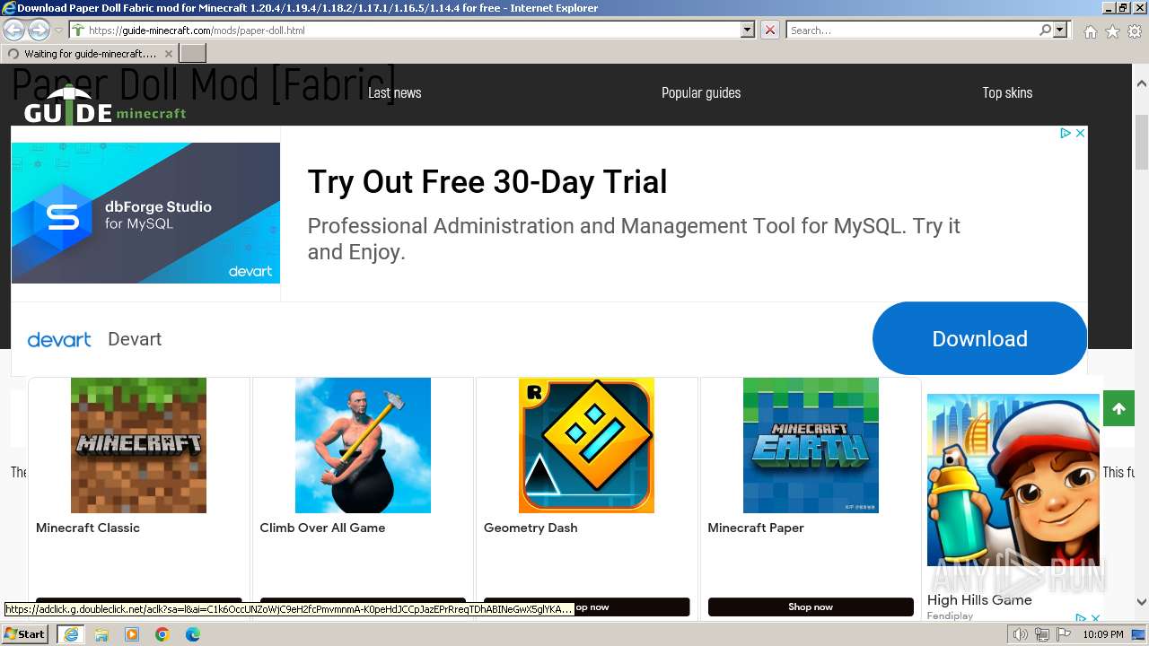Click Climb Over All Game title
Screen dimensions: 1149x646
[322, 528]
